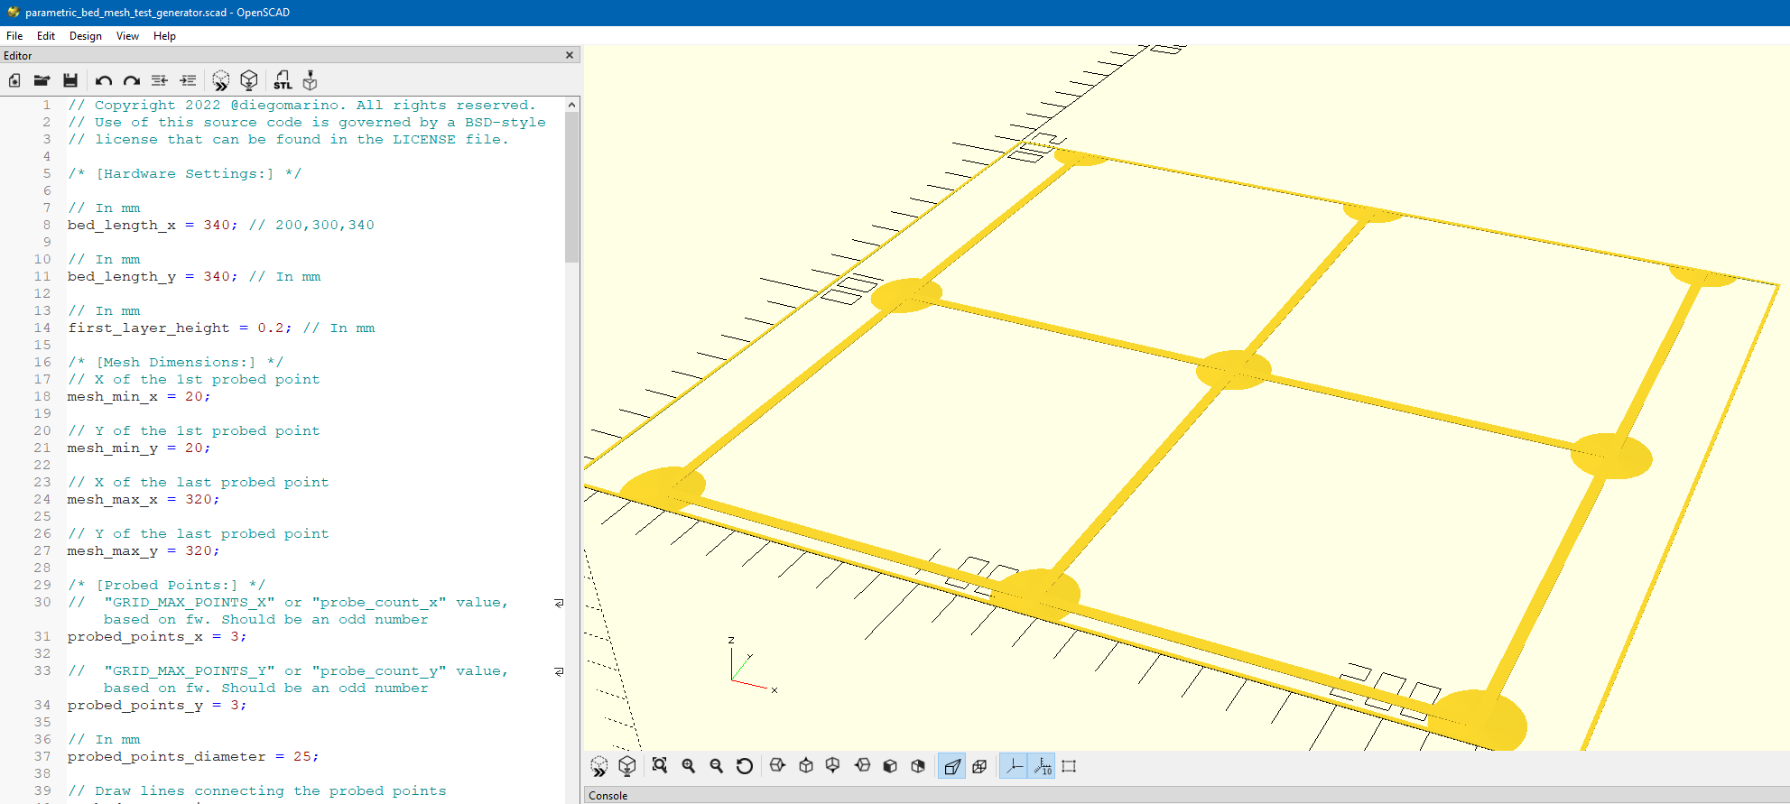Toggle the Show Scale Markers button
This screenshot has width=1790, height=804.
1043,766
